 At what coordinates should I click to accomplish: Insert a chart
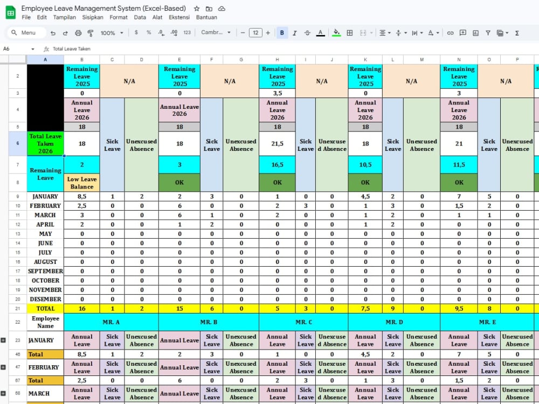click(x=475, y=33)
